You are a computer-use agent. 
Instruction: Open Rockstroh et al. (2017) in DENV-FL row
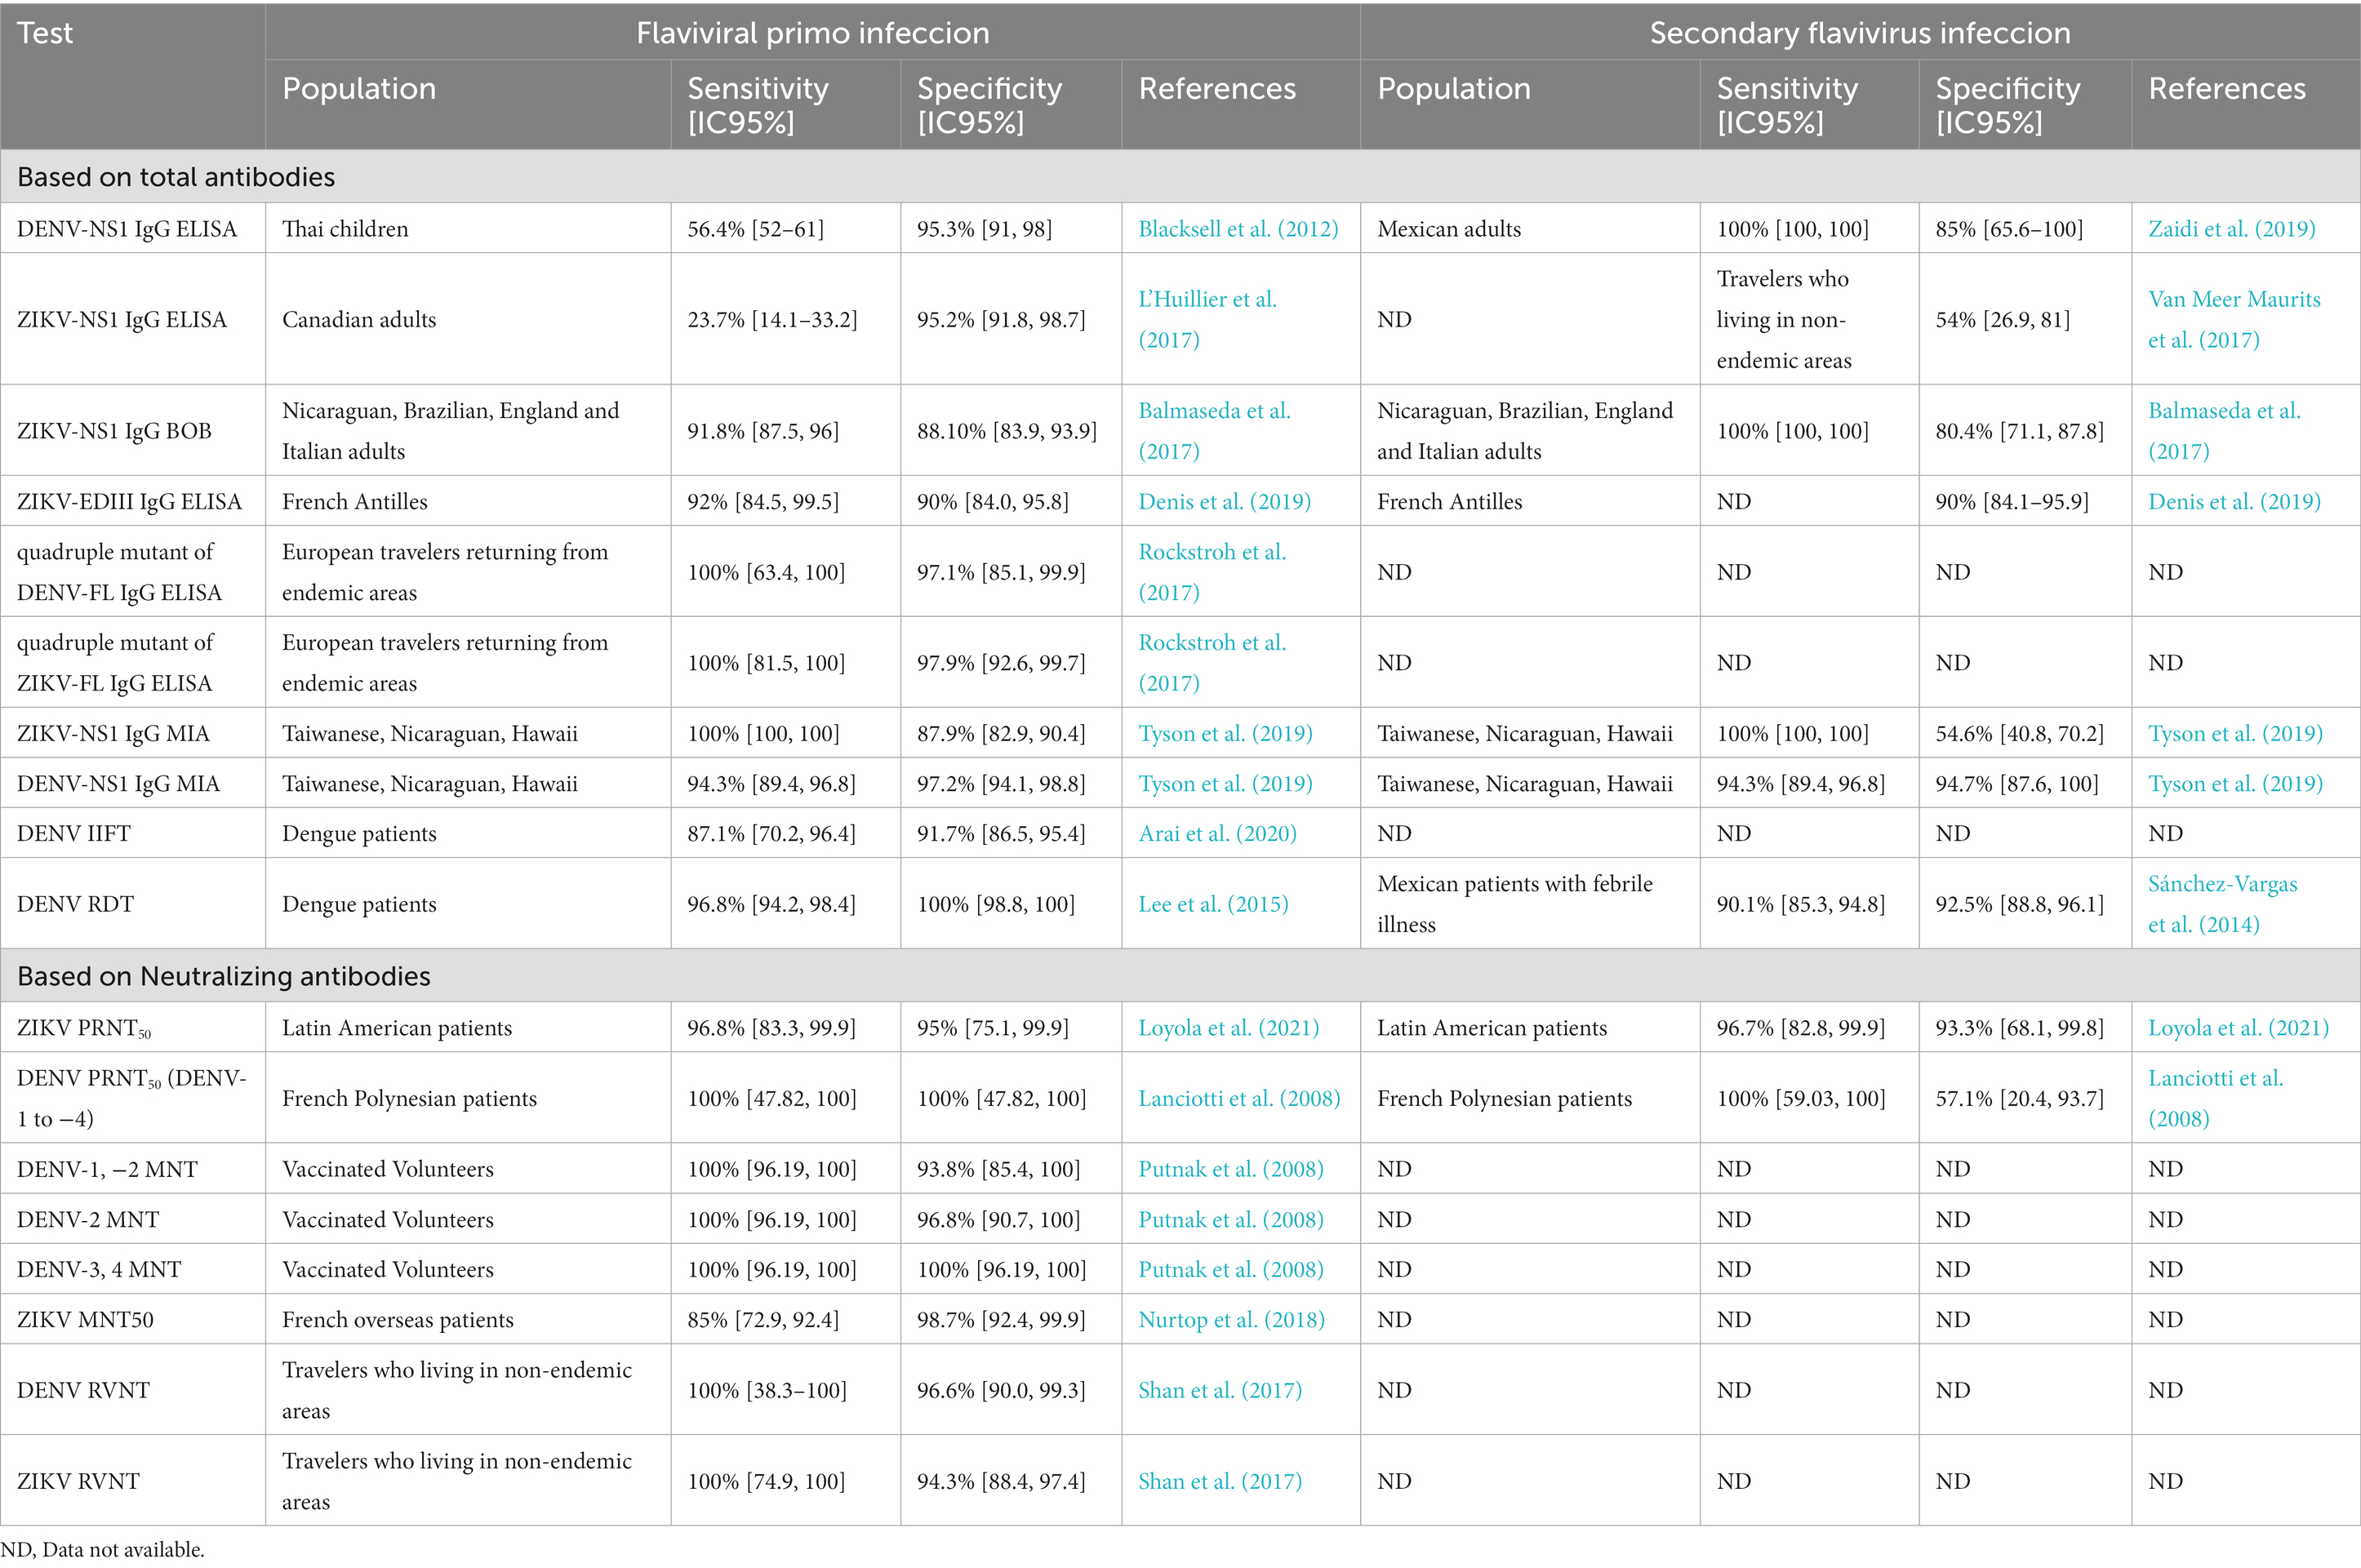pos(1212,572)
